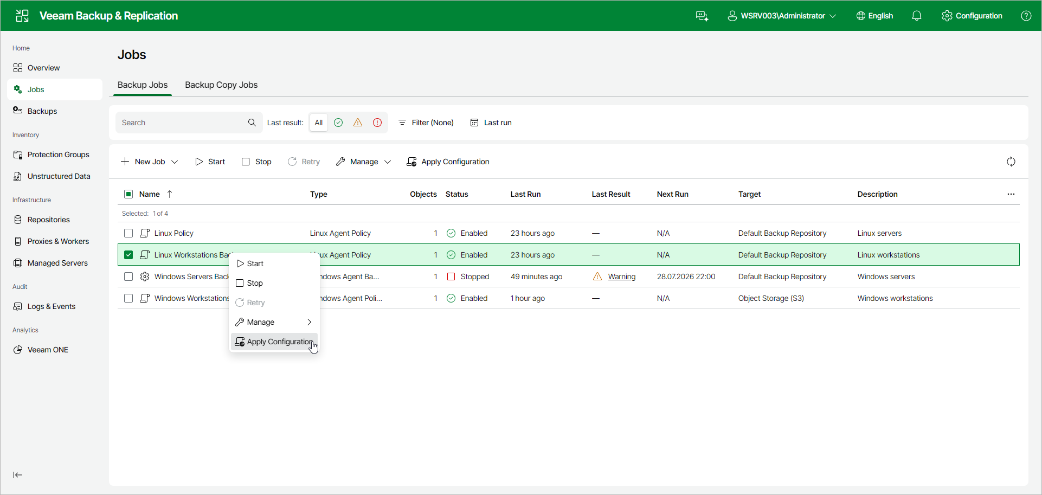Click the toolbar Apply Configuration button
The image size is (1042, 495).
(x=448, y=162)
